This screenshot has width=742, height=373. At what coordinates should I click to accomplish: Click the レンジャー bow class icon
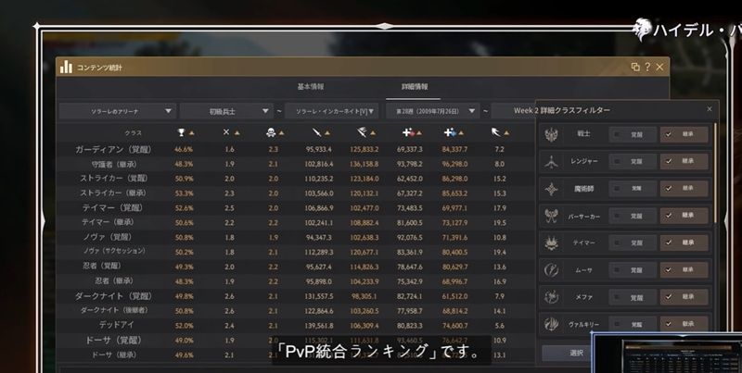[x=551, y=161]
